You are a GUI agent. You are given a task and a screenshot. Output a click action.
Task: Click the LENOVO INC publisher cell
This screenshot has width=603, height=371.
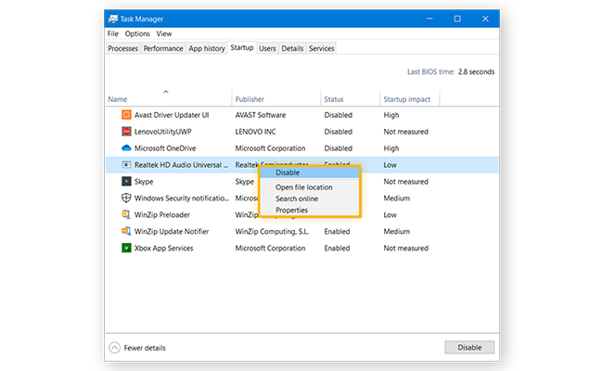point(255,132)
